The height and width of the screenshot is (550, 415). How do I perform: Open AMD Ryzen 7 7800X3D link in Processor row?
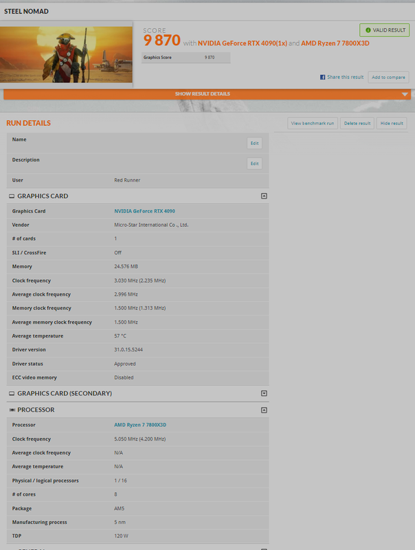(x=140, y=425)
